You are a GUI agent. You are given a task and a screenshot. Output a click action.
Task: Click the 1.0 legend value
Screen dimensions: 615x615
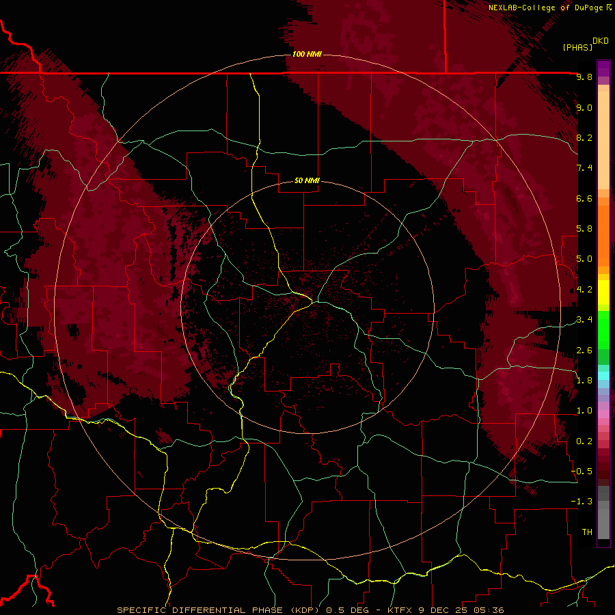584,411
